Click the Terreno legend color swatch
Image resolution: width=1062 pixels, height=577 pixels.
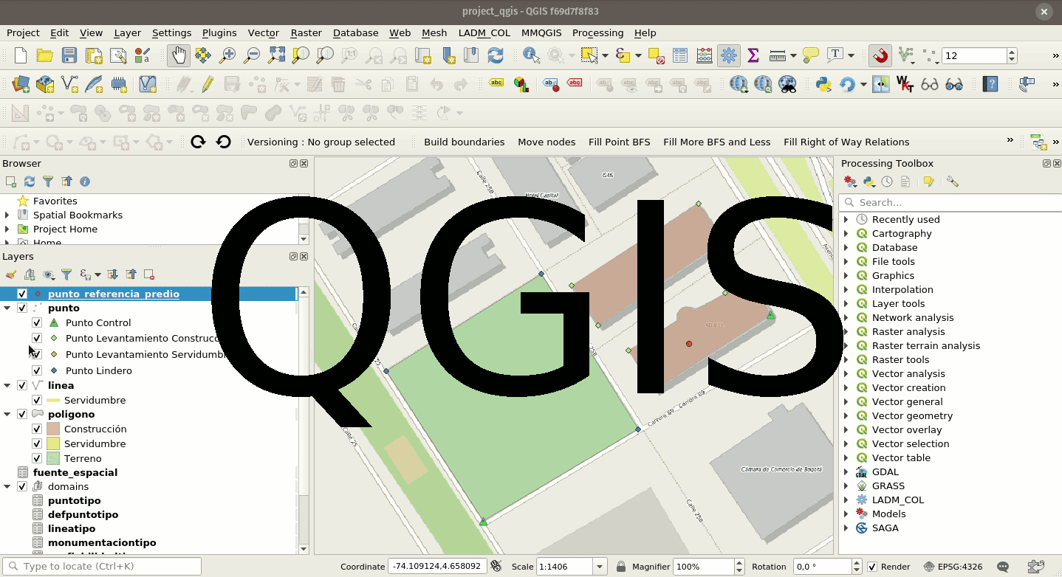coord(53,458)
